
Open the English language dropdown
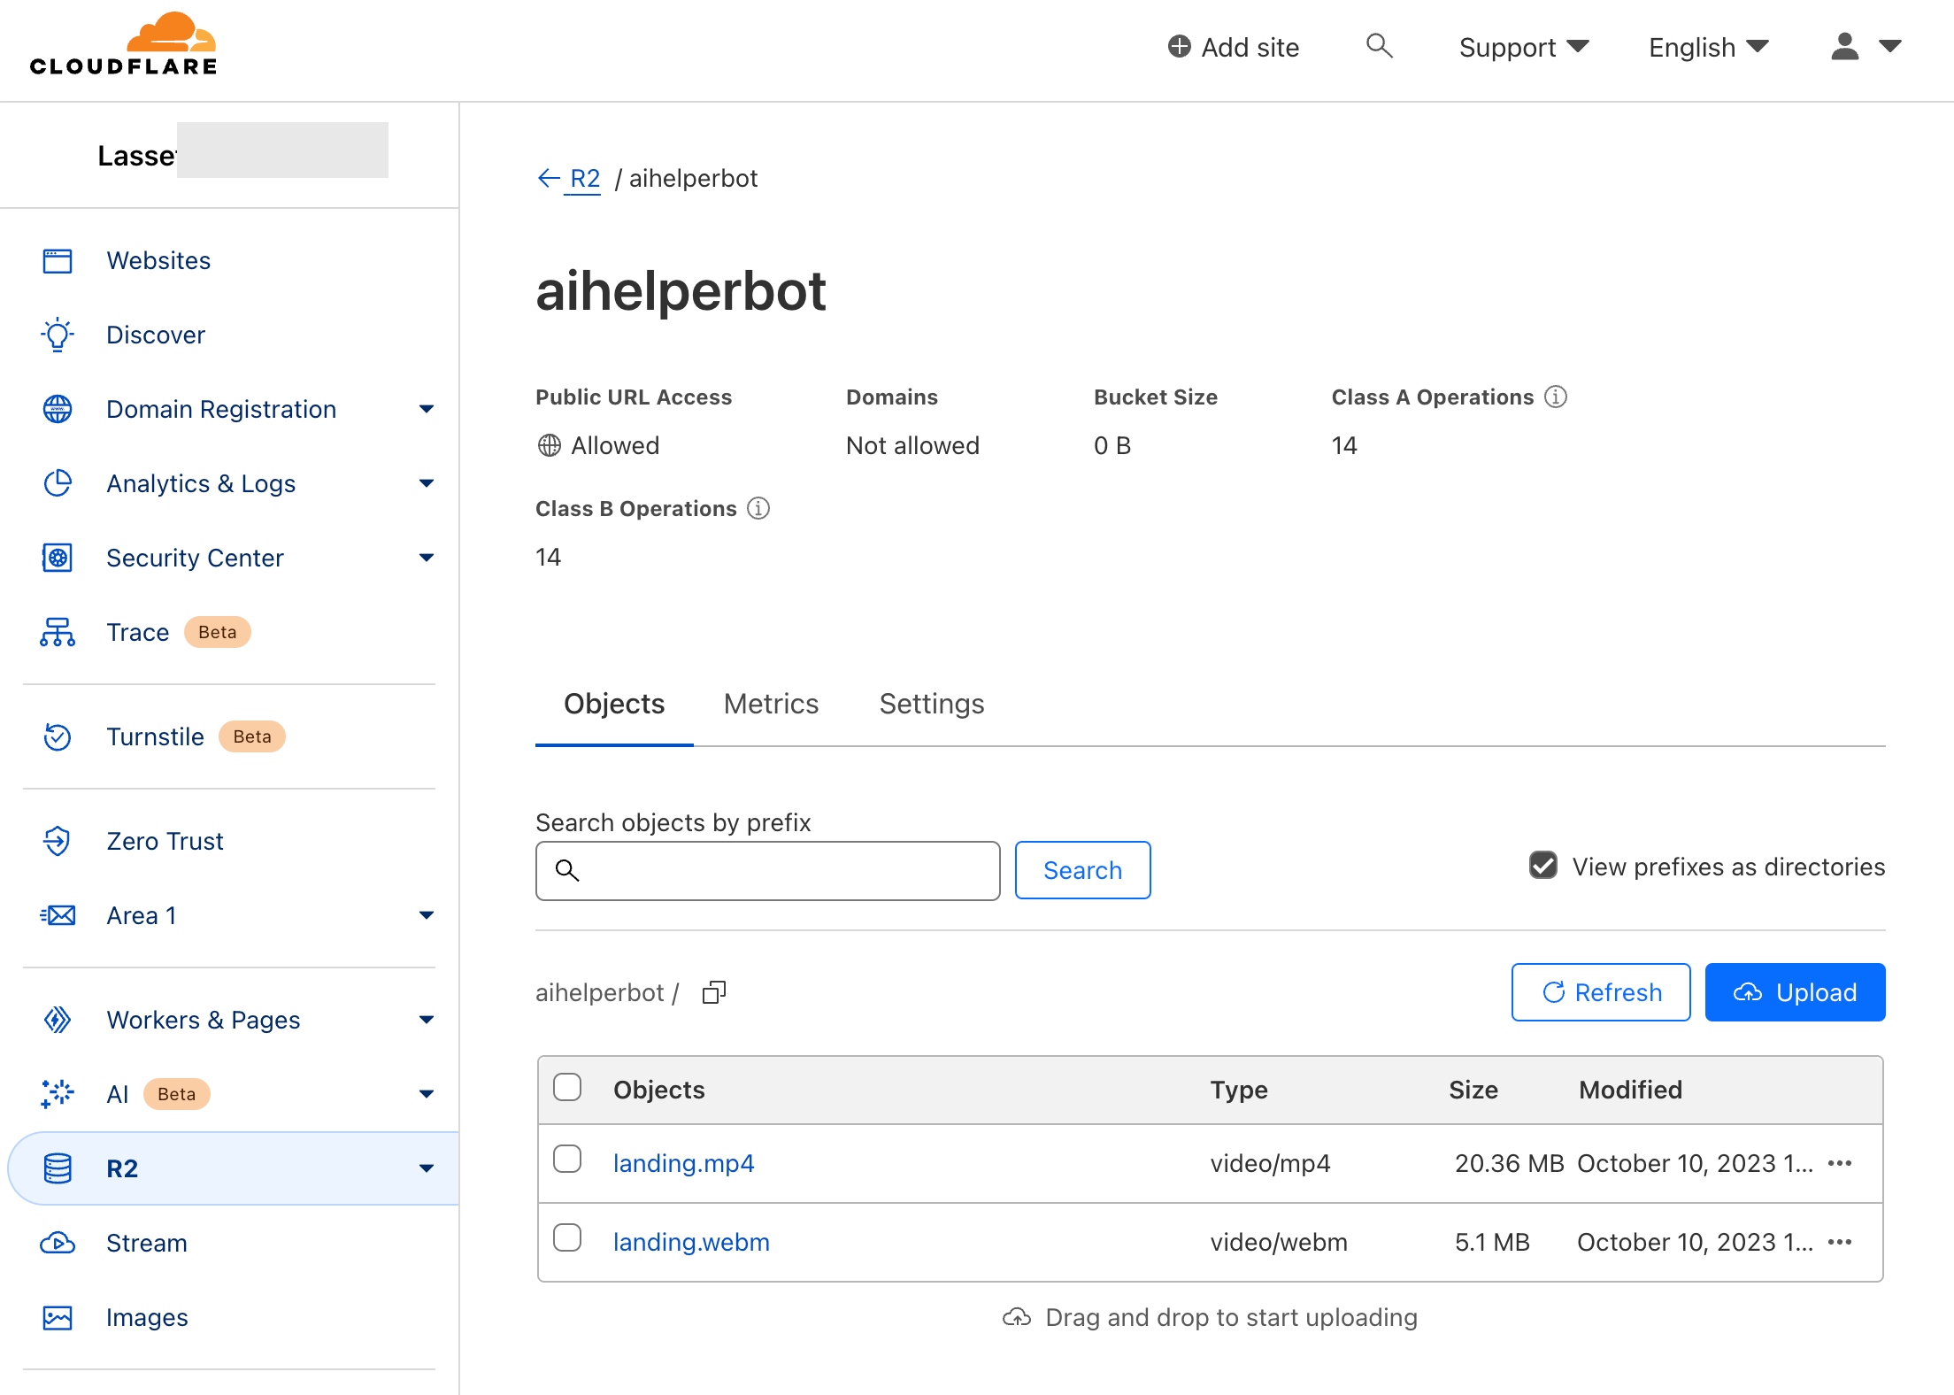pyautogui.click(x=1706, y=46)
